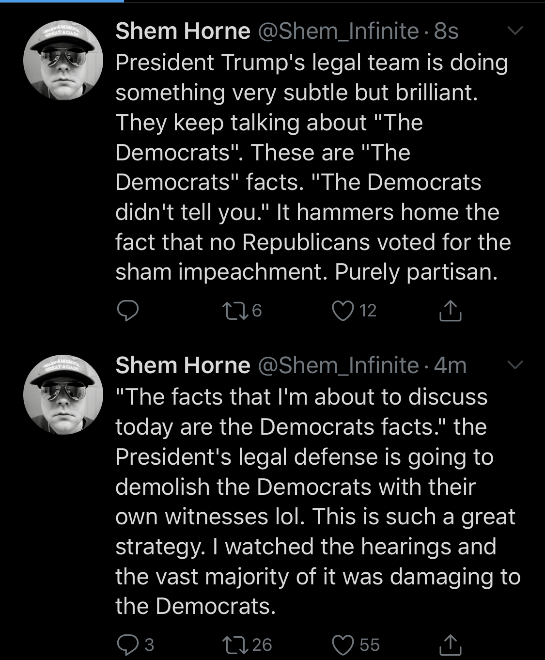Share the second tweet posted 4m ago
This screenshot has height=660, width=545.
coord(450,644)
